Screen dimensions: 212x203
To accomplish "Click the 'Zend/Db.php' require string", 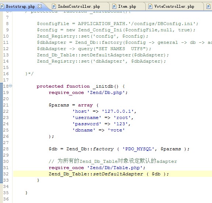I will [106, 92].
